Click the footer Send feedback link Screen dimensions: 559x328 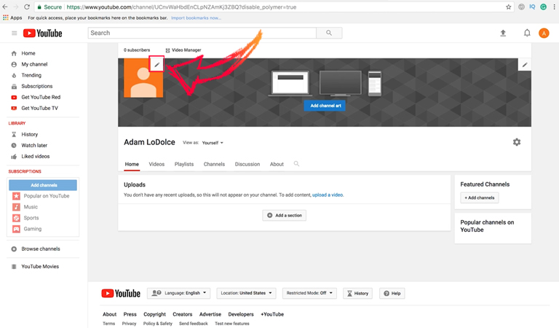(x=193, y=324)
